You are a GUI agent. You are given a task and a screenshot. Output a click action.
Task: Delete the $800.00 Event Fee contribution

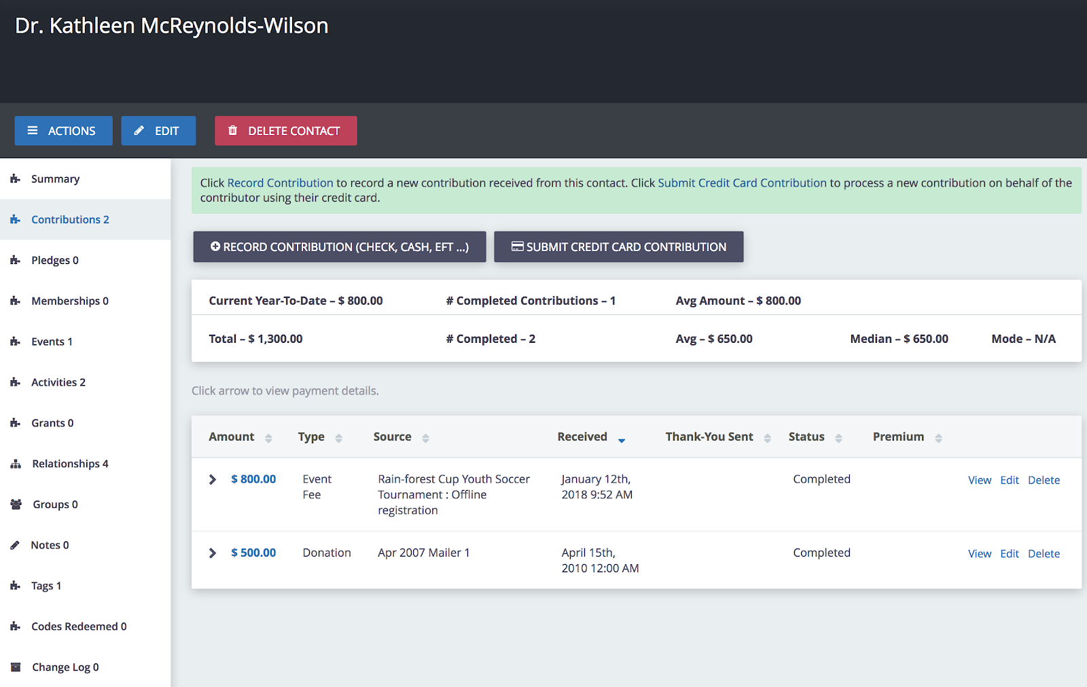1044,481
